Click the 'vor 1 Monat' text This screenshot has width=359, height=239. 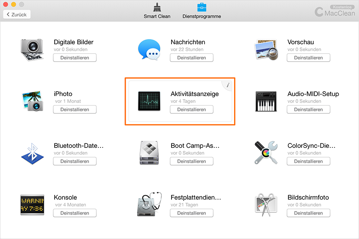[x=68, y=101]
